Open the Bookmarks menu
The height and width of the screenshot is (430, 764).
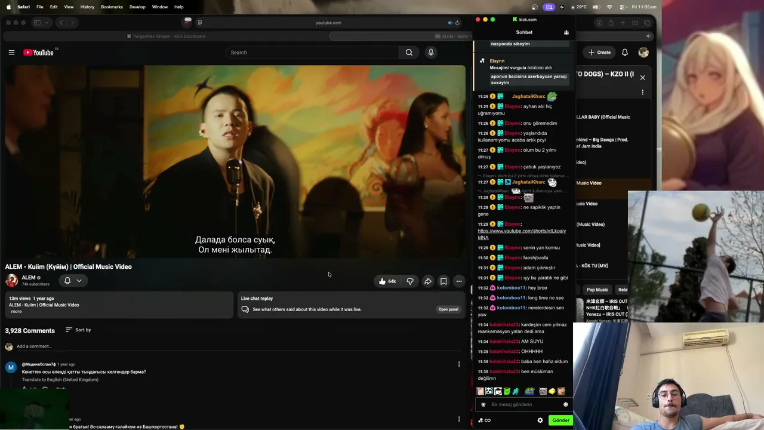pyautogui.click(x=112, y=7)
